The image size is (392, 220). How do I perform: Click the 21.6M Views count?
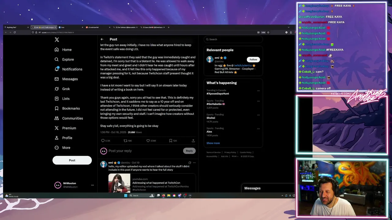click(x=135, y=132)
